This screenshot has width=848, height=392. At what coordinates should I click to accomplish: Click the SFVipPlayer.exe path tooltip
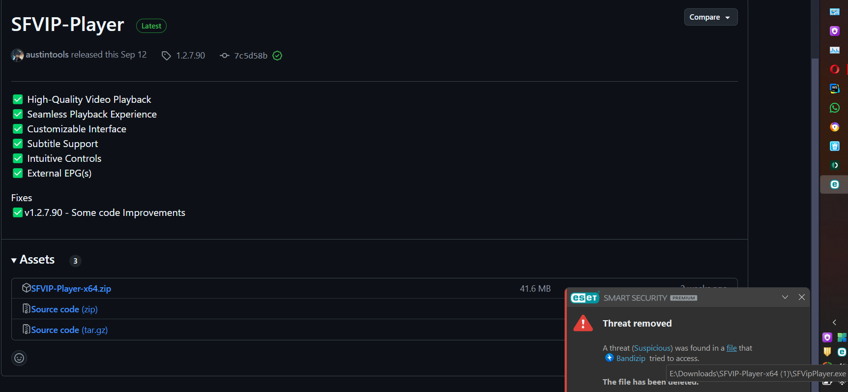tap(757, 374)
